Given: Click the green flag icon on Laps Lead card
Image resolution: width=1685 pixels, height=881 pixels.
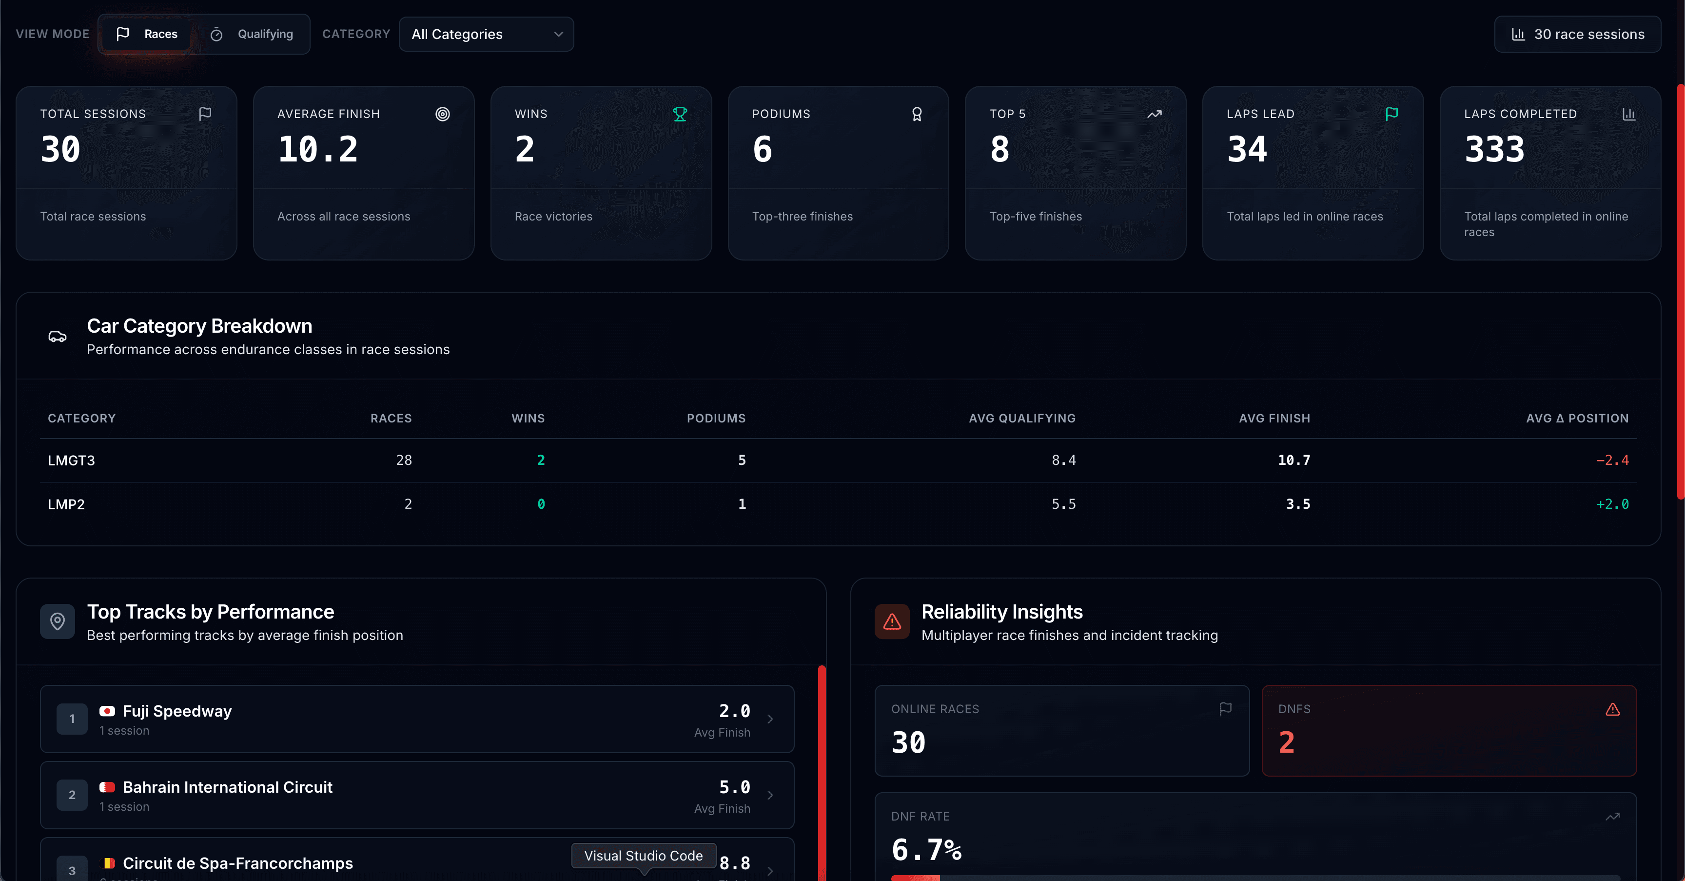Looking at the screenshot, I should (1391, 114).
